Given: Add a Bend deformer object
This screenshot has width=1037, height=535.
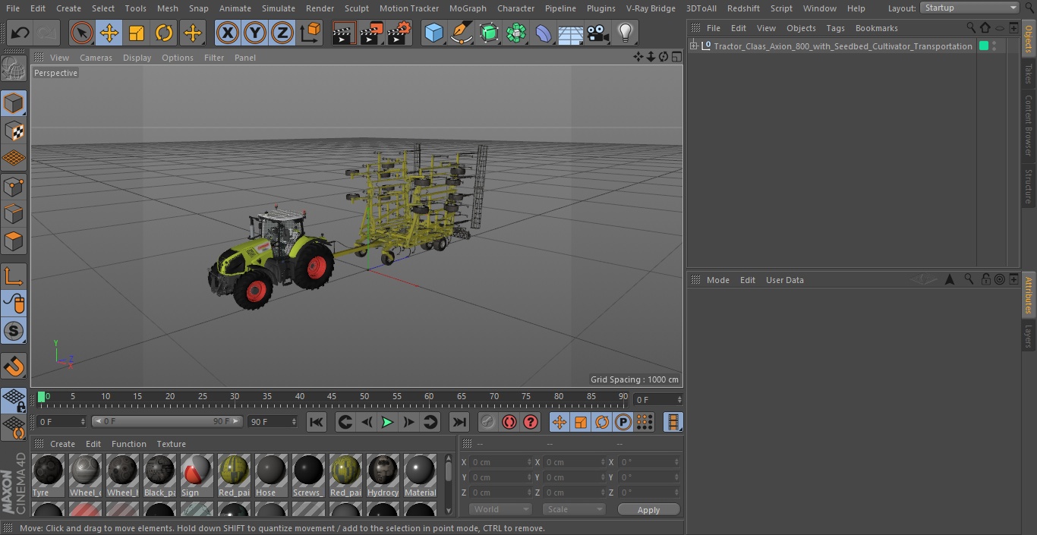Looking at the screenshot, I should pyautogui.click(x=544, y=33).
